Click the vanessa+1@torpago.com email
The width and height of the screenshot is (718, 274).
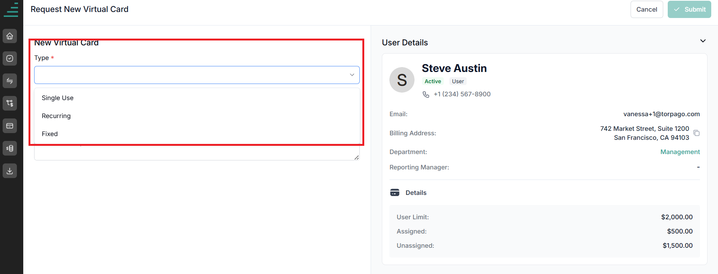[662, 114]
